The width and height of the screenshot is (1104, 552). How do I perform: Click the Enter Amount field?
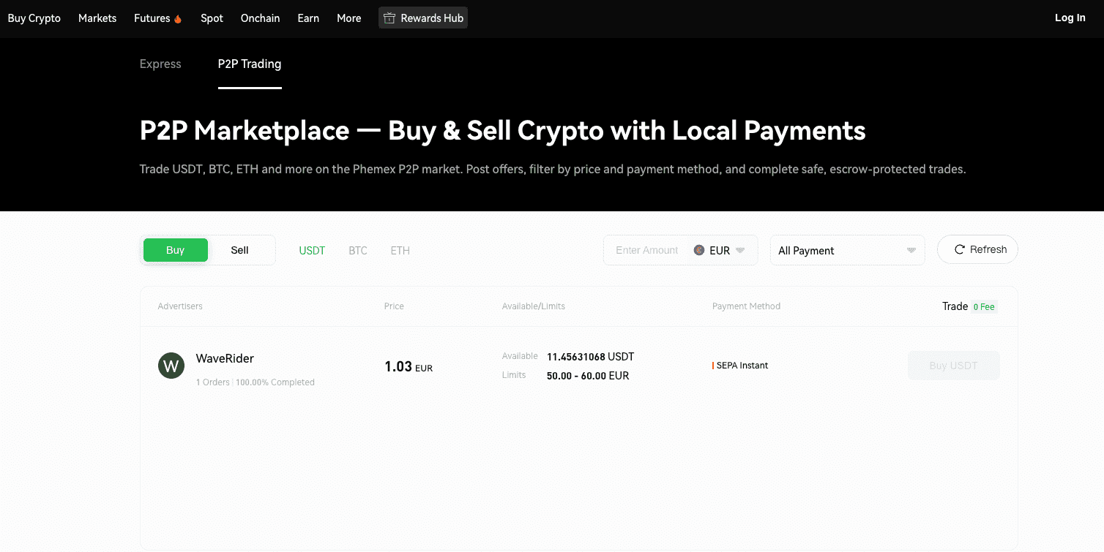[646, 250]
